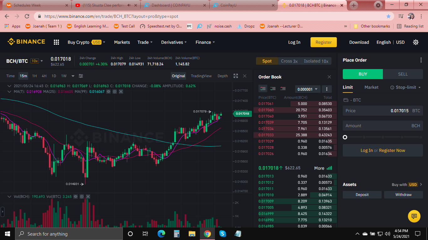The width and height of the screenshot is (428, 240).
Task: Collapse the MA indicator legend chevron
Action: coord(9,92)
